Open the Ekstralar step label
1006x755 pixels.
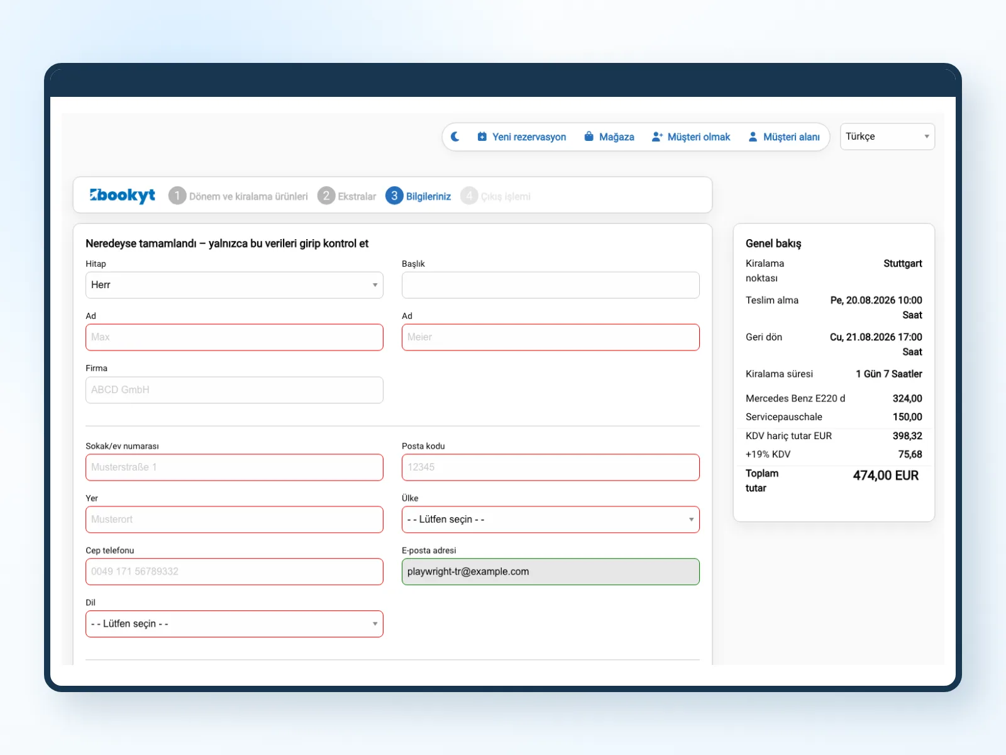(x=357, y=196)
